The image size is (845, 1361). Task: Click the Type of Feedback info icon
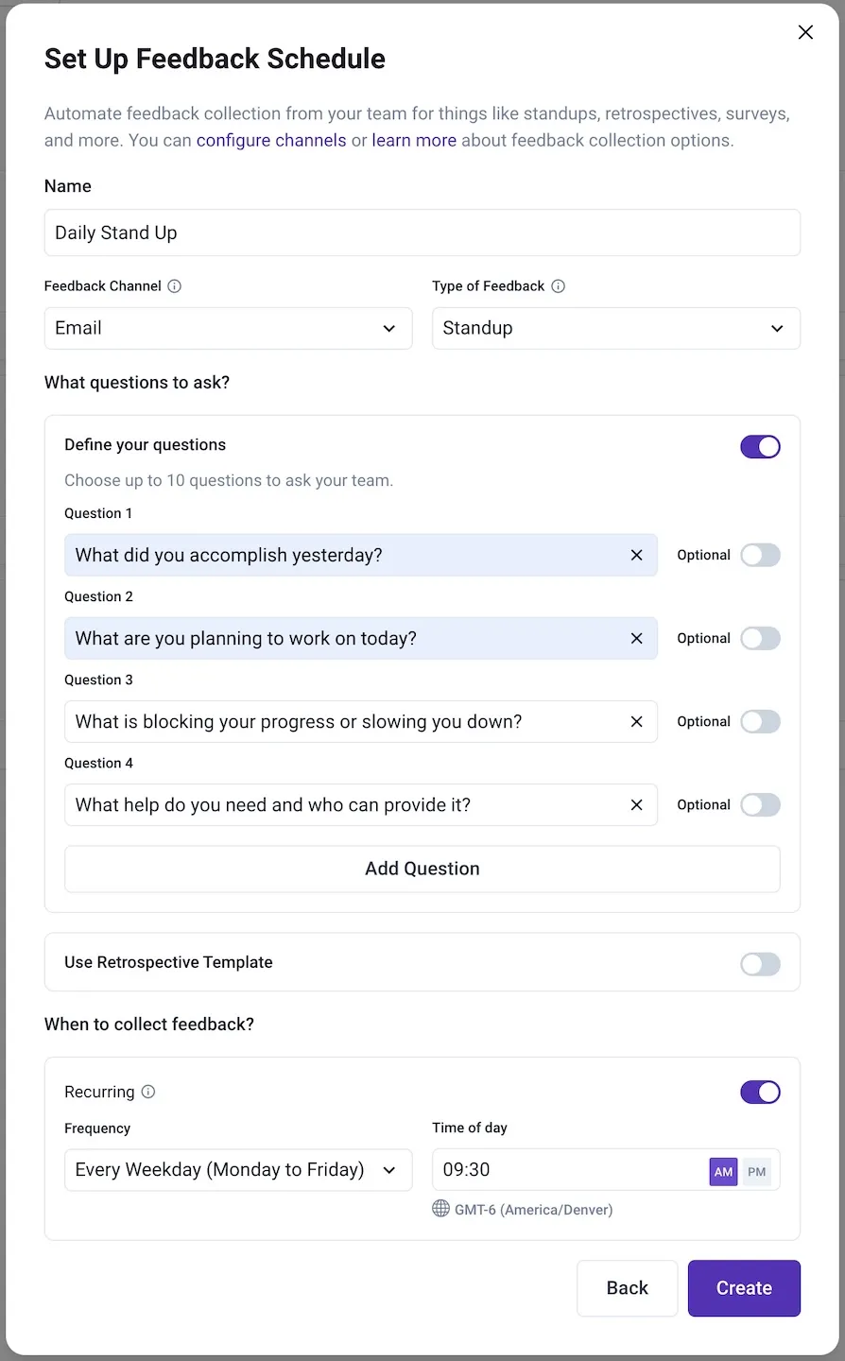(559, 286)
